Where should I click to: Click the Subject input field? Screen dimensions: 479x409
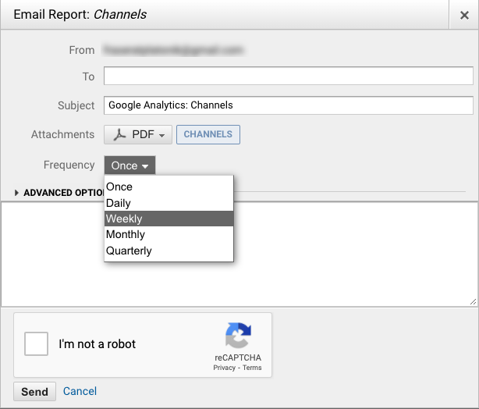point(289,105)
